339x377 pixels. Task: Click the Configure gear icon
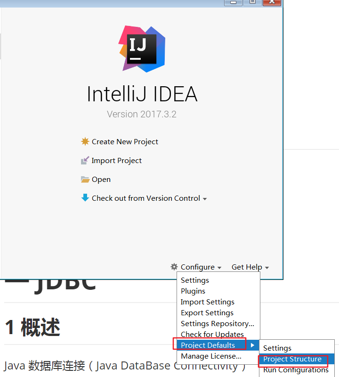tap(174, 267)
